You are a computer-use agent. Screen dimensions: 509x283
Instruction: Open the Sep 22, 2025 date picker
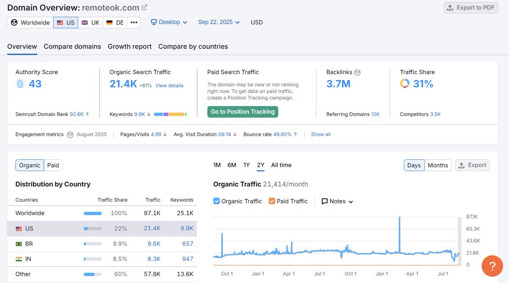coord(218,22)
